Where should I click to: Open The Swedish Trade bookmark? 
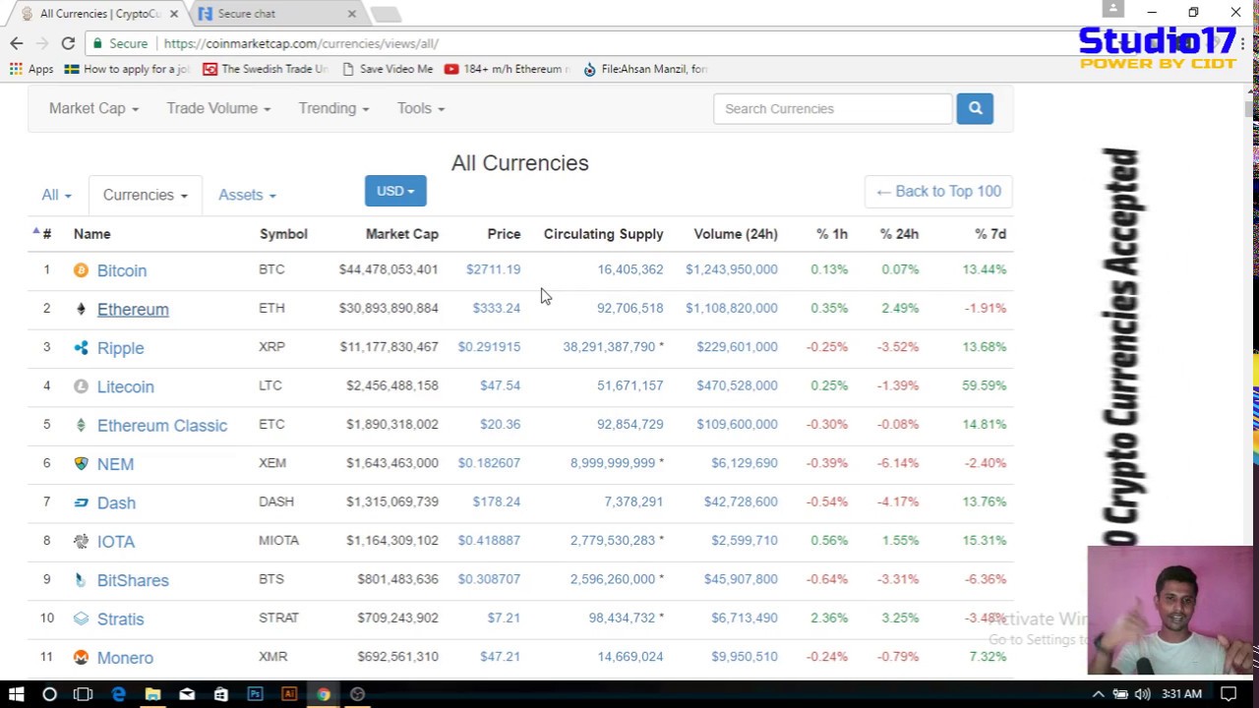[x=266, y=69]
